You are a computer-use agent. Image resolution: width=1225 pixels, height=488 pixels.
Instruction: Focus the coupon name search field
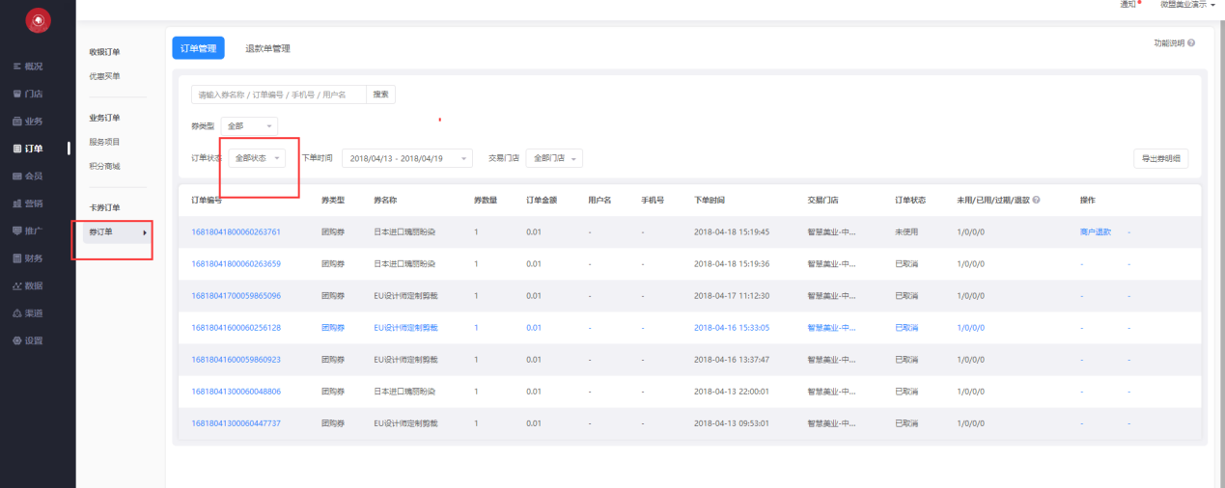pos(279,95)
